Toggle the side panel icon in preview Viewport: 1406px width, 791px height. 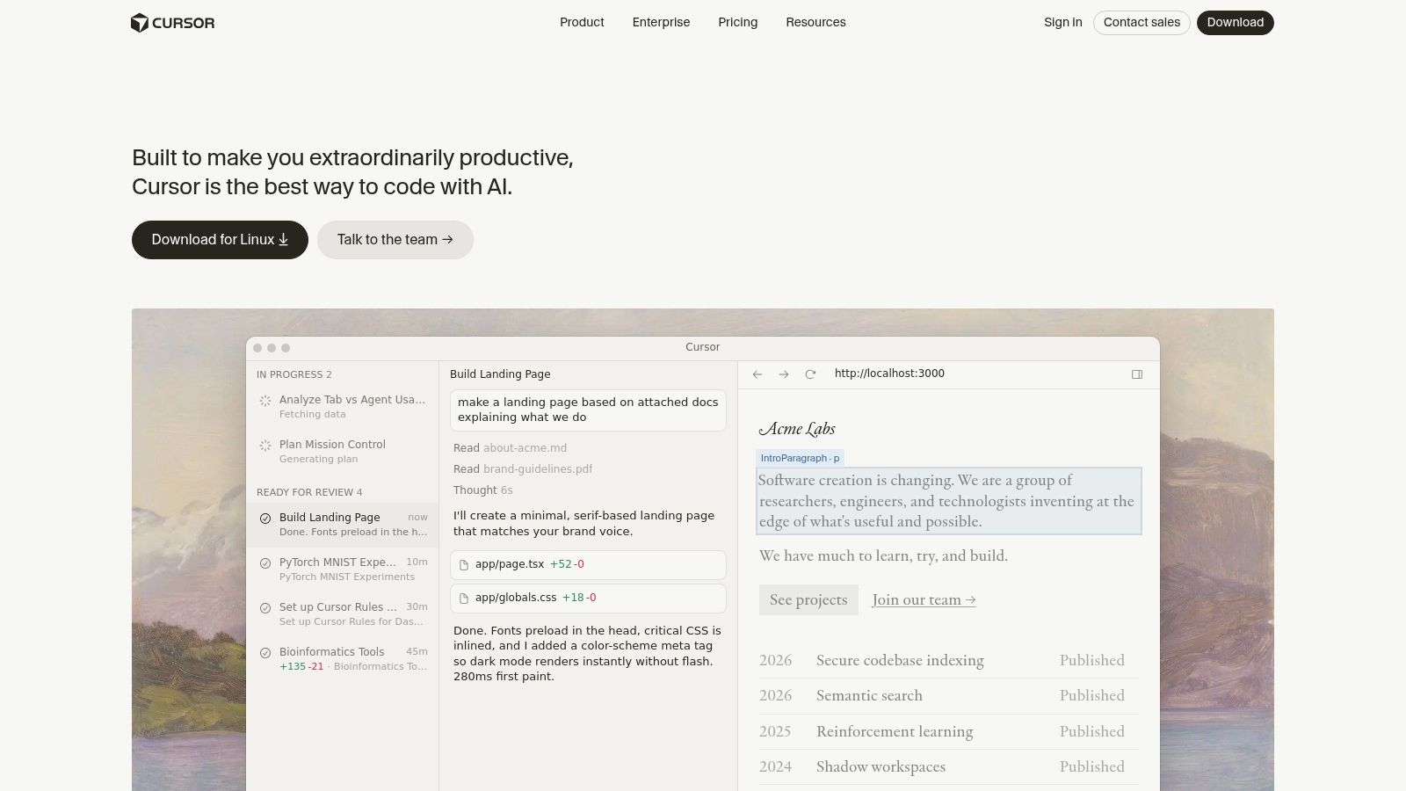[1137, 374]
